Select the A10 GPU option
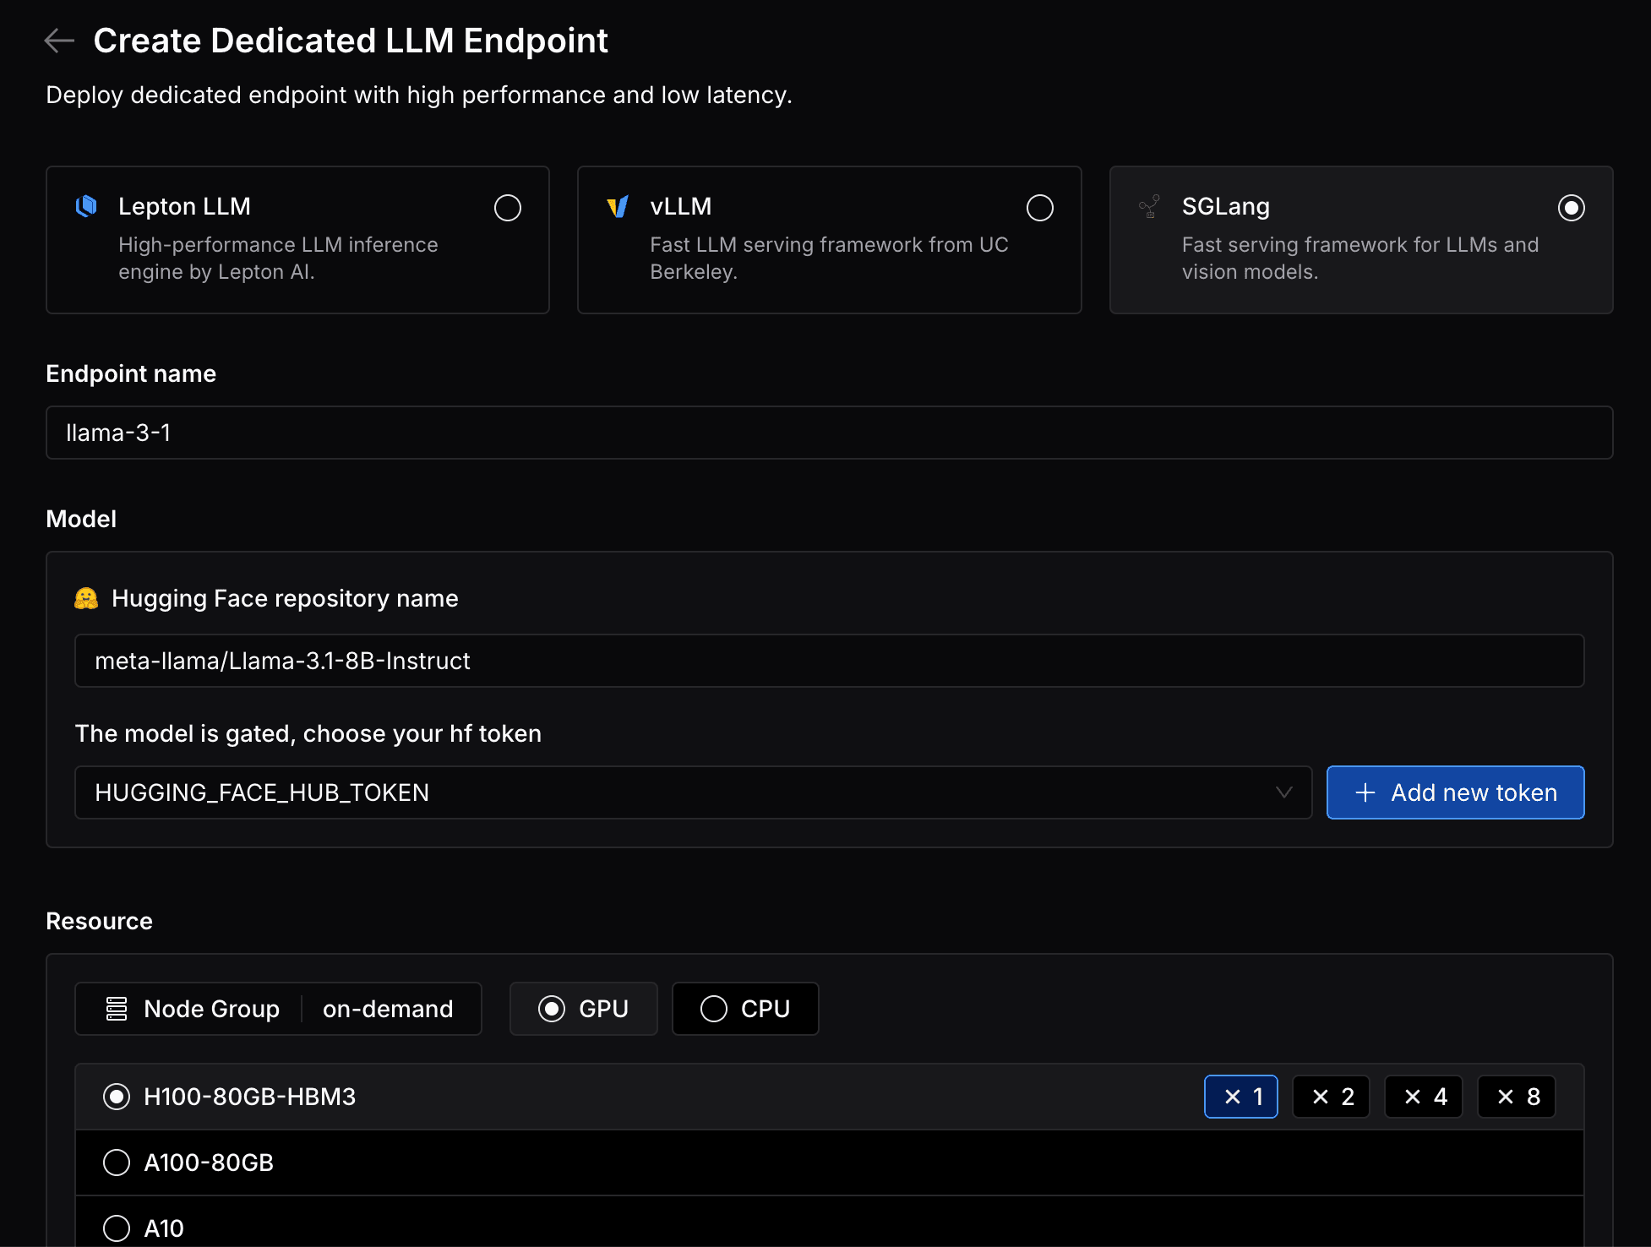Screen dimensions: 1651x1247 [x=117, y=1228]
